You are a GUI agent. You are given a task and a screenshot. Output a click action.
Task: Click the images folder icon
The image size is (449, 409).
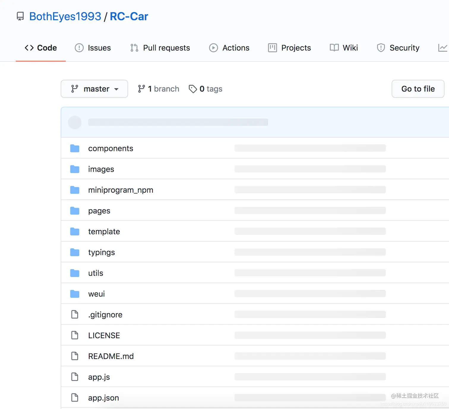tap(75, 169)
